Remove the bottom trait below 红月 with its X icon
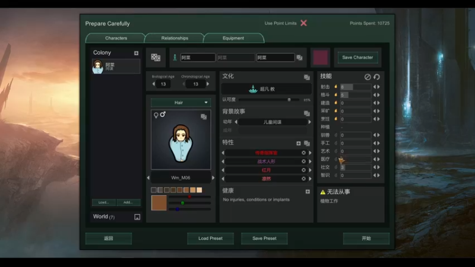This screenshot has height=267, width=475. pyautogui.click(x=303, y=179)
